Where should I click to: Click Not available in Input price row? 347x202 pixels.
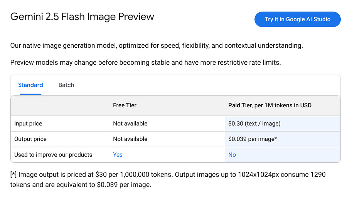pyautogui.click(x=130, y=124)
